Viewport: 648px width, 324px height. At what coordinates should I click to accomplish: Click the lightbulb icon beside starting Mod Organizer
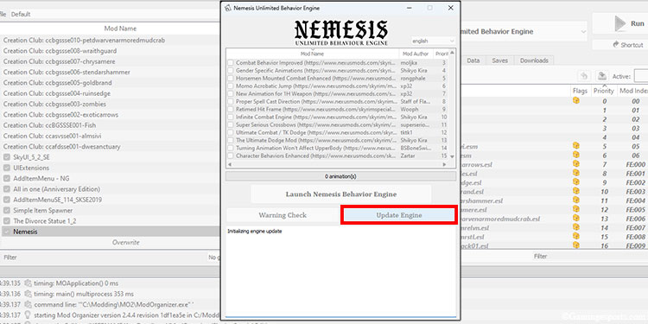click(x=29, y=314)
